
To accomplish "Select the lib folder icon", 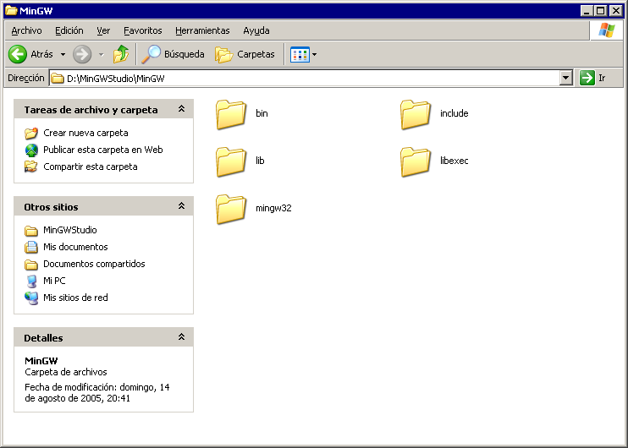I will coord(231,161).
